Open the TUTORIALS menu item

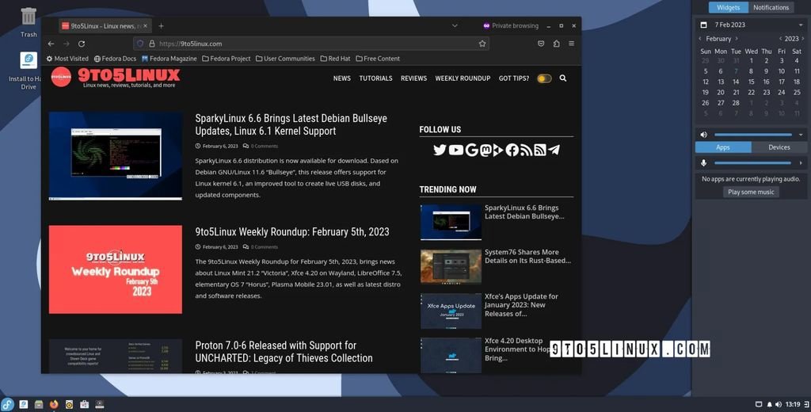tap(375, 78)
